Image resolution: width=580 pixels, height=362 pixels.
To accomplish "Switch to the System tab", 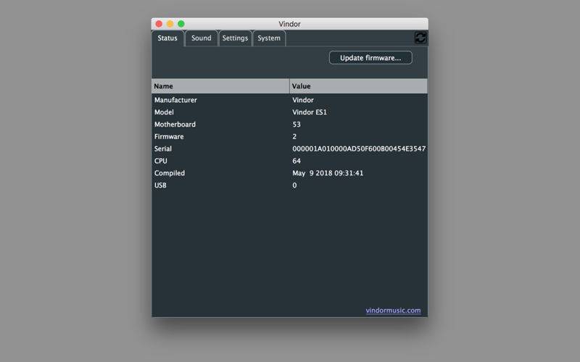I will [x=269, y=38].
